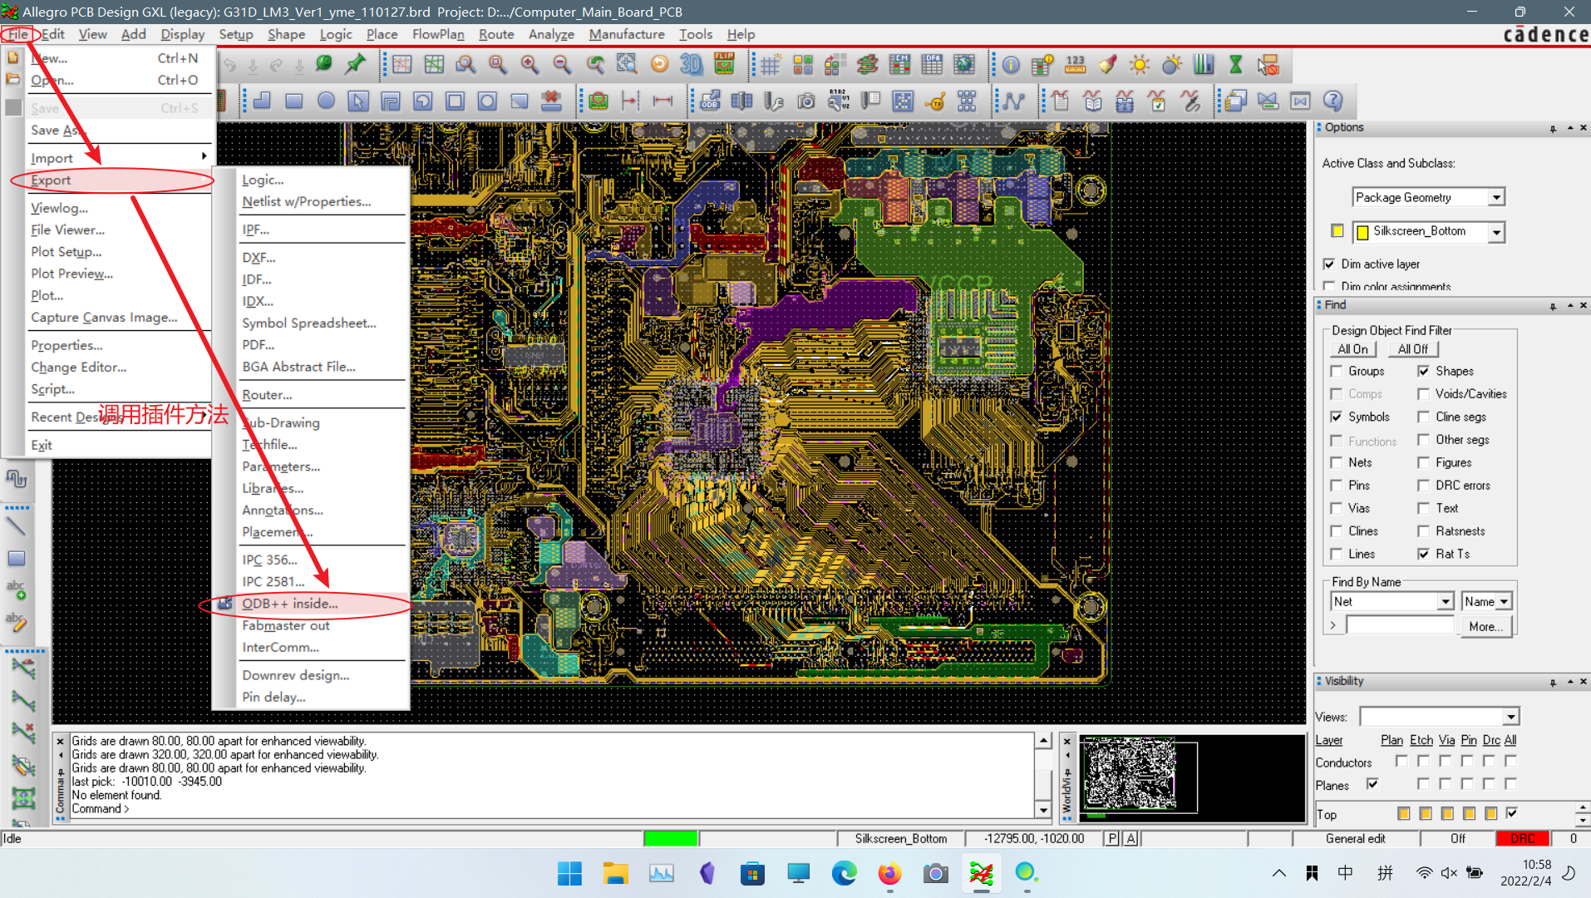Uncheck the Dim active layer checkbox
This screenshot has width=1591, height=898.
1329,264
